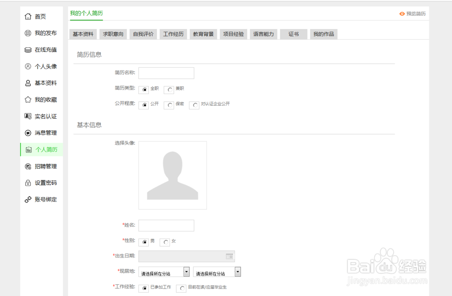Open the birth date calendar picker

[x=229, y=256]
